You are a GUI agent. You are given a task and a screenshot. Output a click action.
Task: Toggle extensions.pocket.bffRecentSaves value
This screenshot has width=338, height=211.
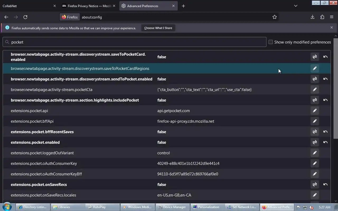click(314, 132)
